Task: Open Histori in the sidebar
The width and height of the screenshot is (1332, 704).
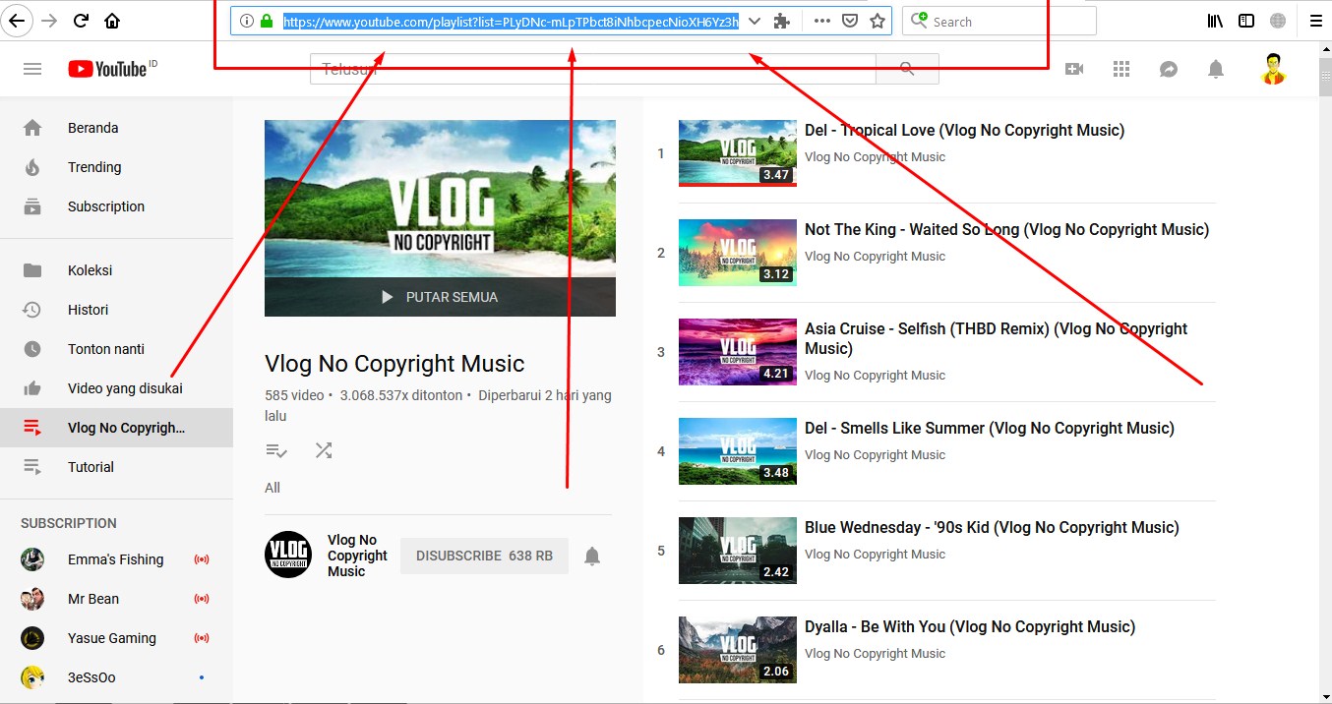Action: tap(116, 310)
